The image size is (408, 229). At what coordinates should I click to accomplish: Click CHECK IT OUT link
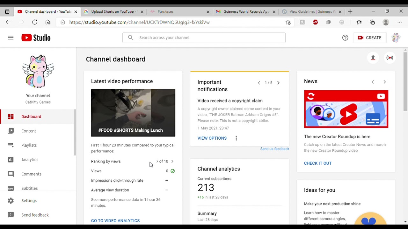318,163
